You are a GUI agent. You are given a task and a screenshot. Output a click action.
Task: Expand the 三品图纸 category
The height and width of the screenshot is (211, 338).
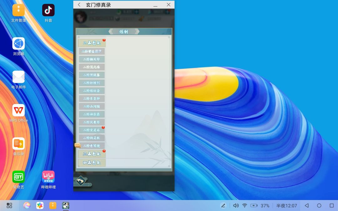coord(92,154)
